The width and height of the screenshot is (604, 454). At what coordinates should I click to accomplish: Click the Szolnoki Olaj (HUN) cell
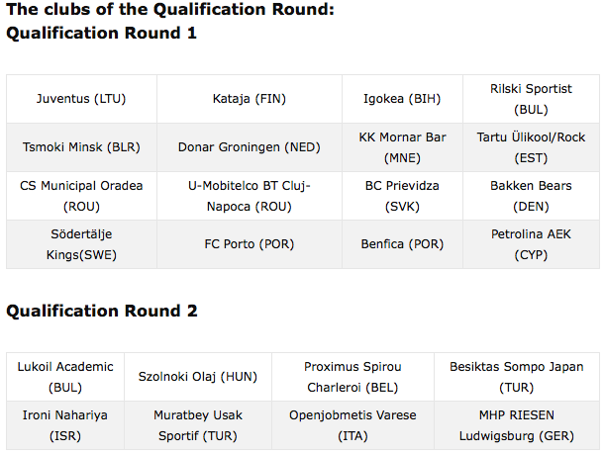(198, 377)
